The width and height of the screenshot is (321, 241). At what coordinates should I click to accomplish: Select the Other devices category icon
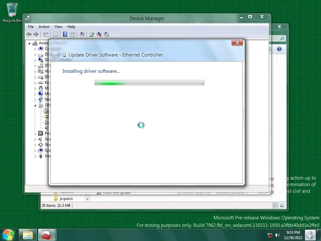[x=41, y=105]
